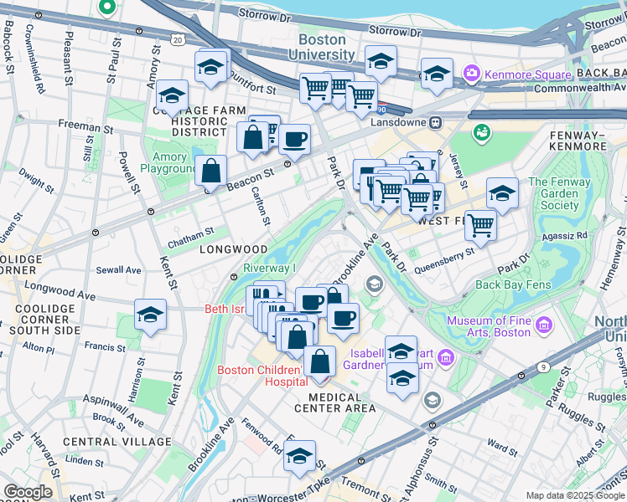Click the Back Bay Fens label

[x=513, y=285]
